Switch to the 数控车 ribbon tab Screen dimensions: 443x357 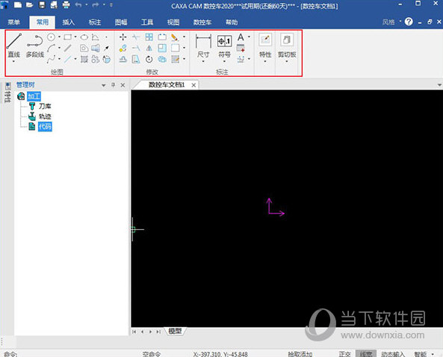tap(202, 22)
